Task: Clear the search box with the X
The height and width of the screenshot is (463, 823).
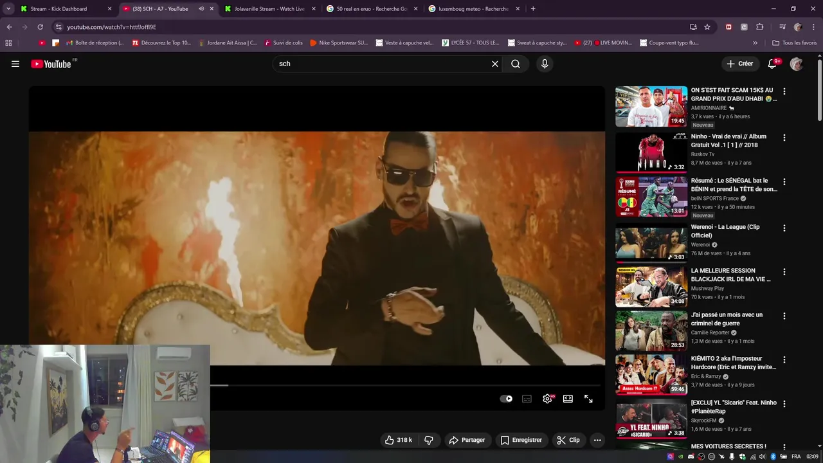Action: pos(495,64)
